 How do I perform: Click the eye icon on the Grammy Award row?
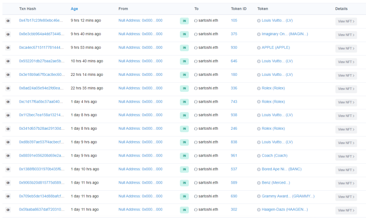(8, 196)
